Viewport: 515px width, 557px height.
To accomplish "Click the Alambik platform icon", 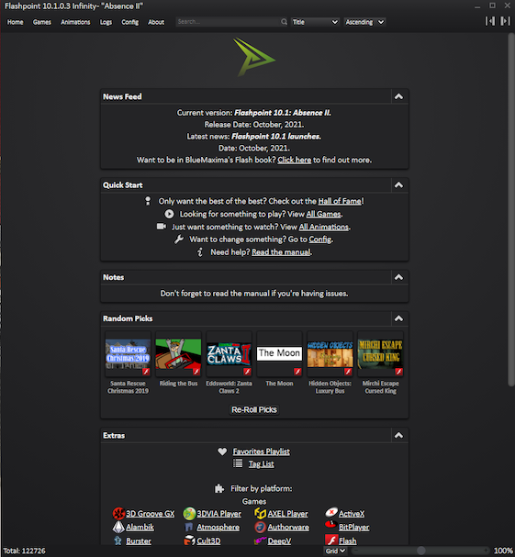I will pos(118,527).
